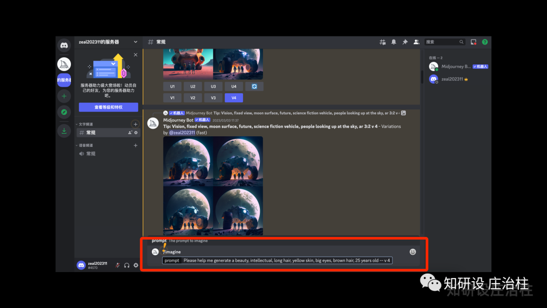Click the /imagine command text
Screen dimensions: 547x308
(x=172, y=252)
